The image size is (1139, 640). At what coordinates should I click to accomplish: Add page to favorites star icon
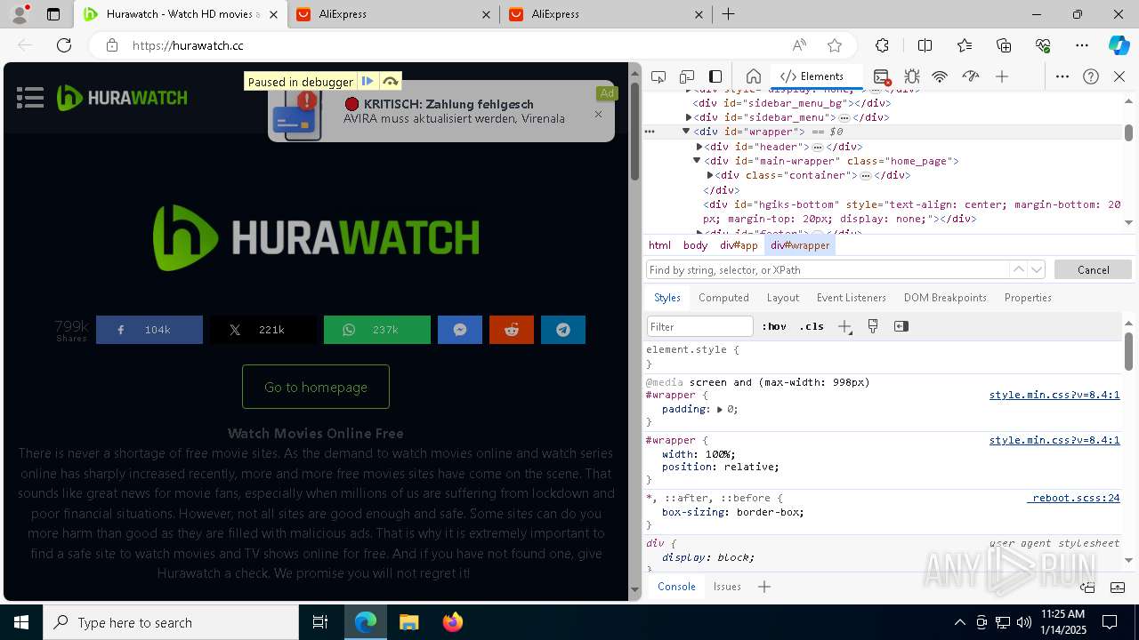click(x=834, y=45)
